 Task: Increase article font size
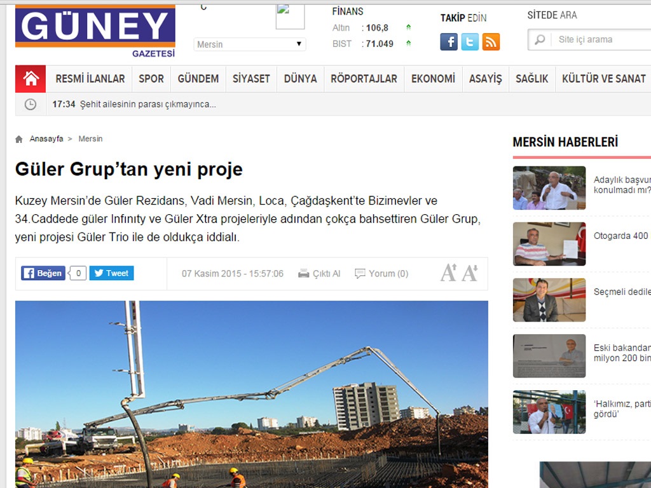click(449, 273)
